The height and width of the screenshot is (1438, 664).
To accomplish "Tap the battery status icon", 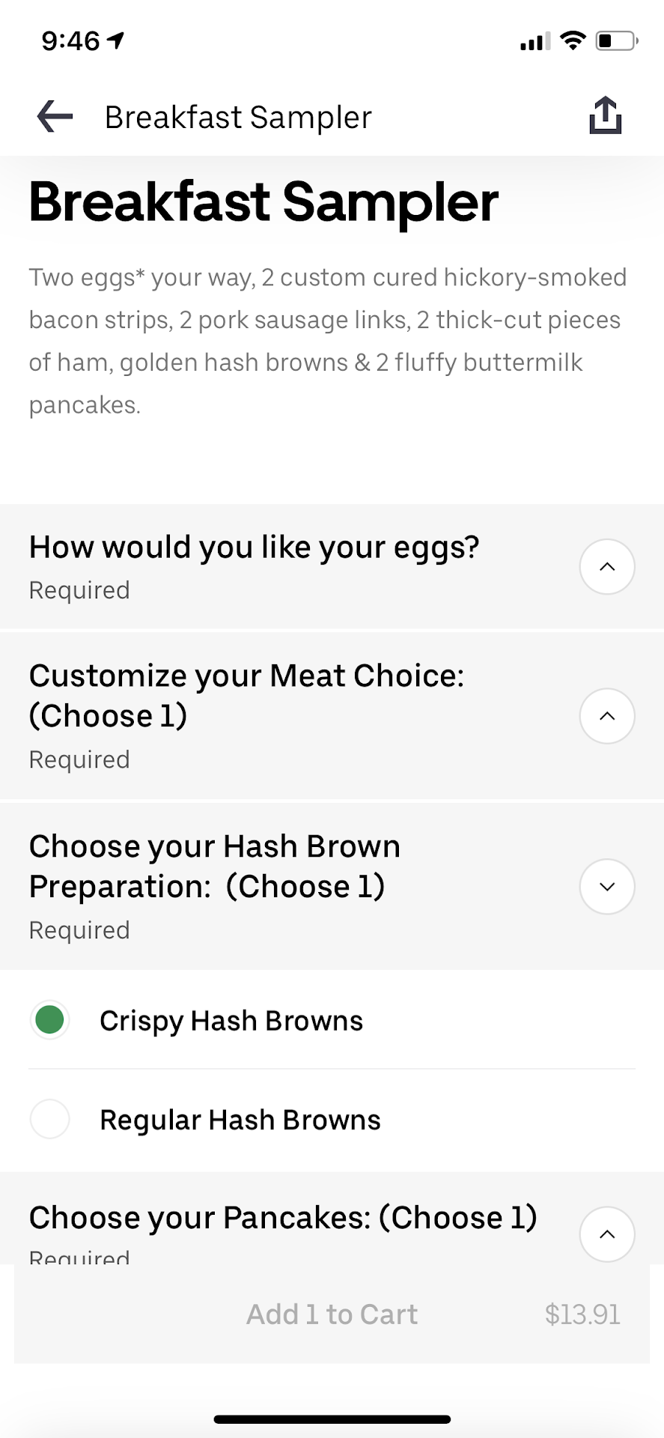I will coord(616,40).
